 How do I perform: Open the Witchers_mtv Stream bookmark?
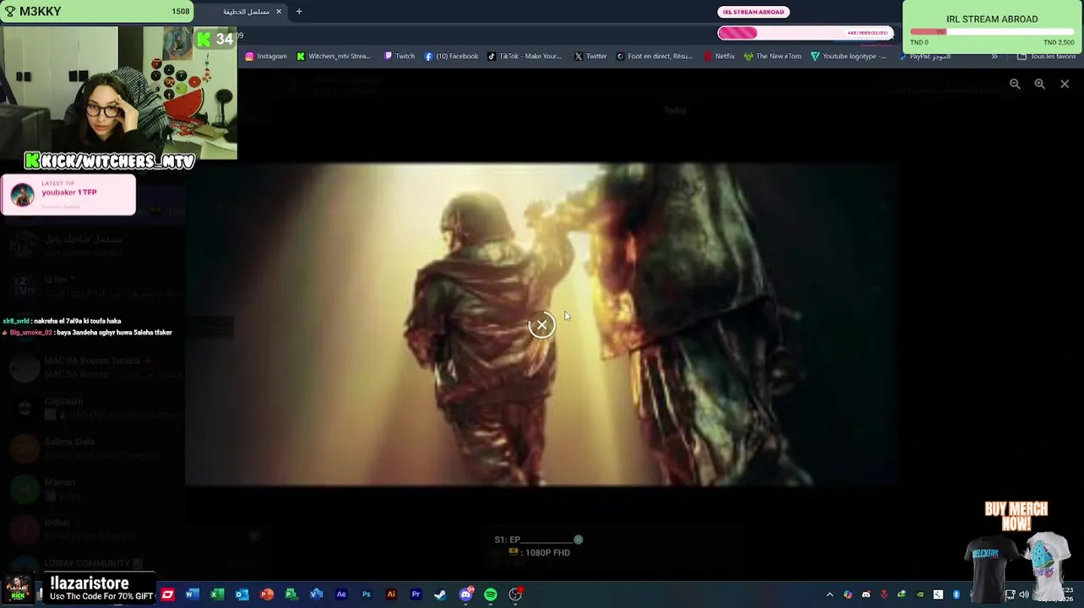click(333, 57)
